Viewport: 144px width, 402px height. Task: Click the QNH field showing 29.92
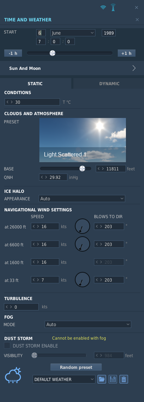pos(53,177)
